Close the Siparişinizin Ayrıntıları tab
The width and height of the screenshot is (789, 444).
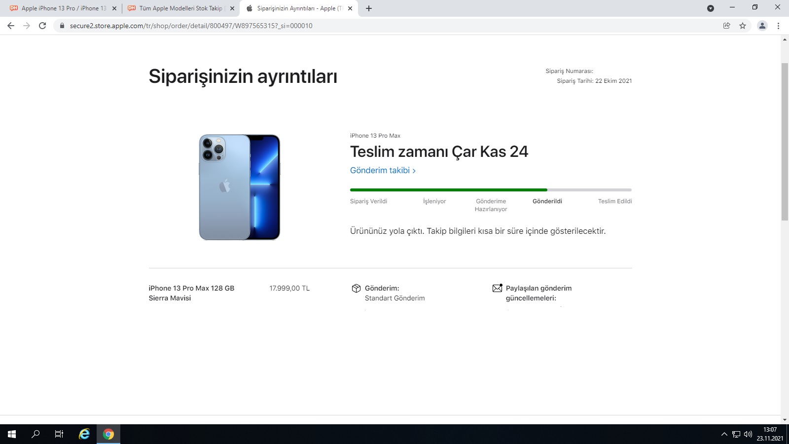pyautogui.click(x=350, y=8)
